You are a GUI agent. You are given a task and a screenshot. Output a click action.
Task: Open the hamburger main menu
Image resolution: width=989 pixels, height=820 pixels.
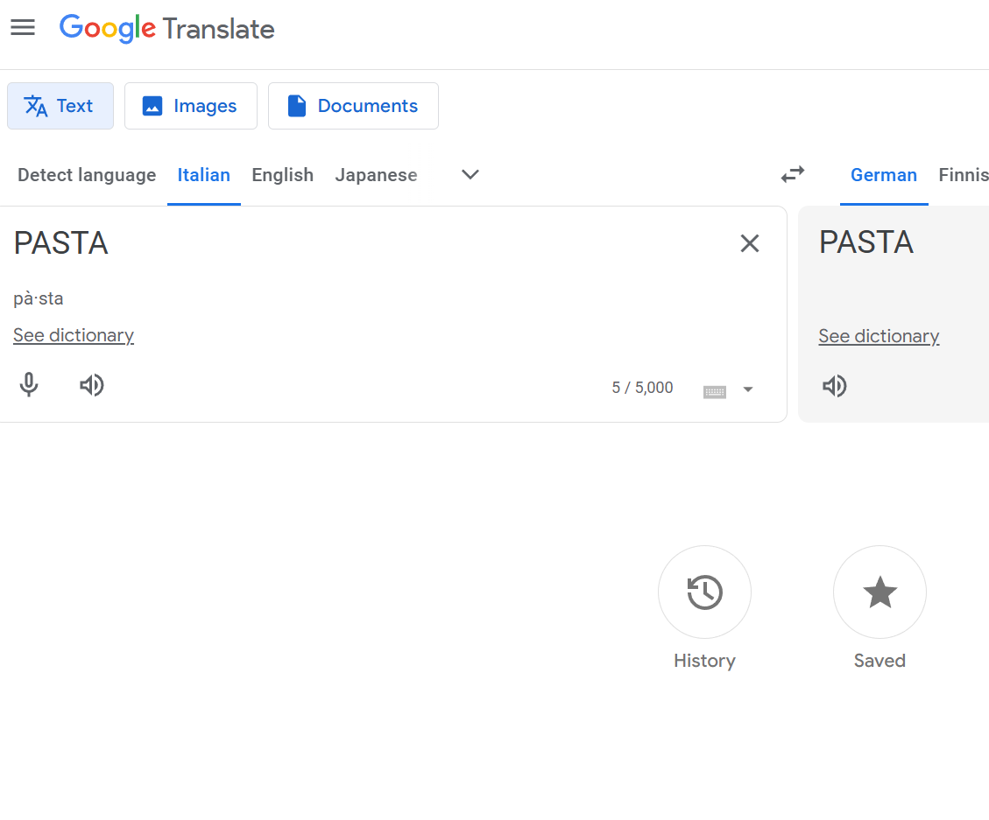23,28
